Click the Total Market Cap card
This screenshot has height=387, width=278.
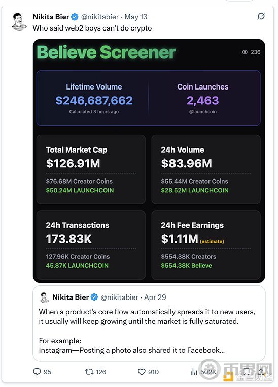click(x=91, y=169)
